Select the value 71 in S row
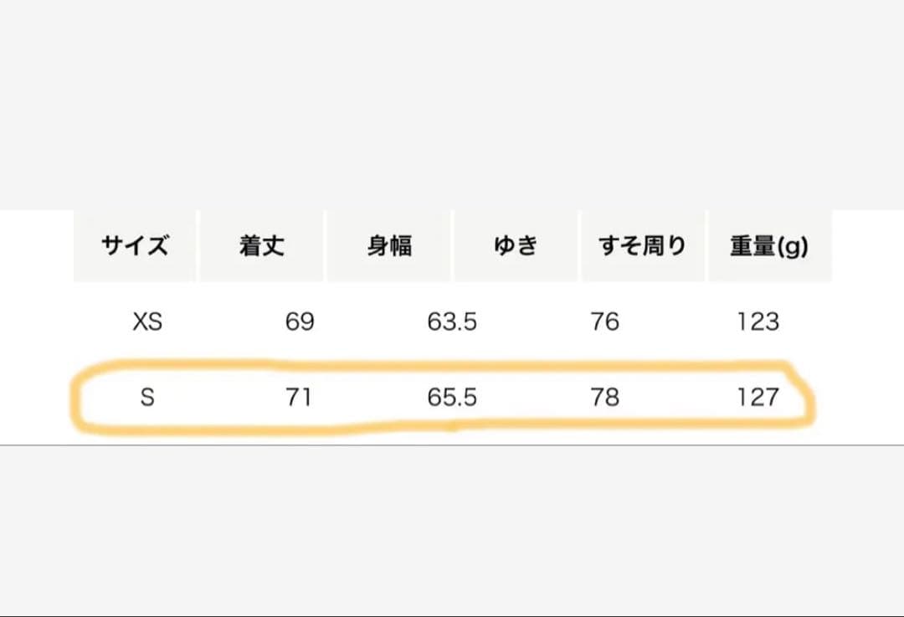The height and width of the screenshot is (617, 904). [298, 397]
